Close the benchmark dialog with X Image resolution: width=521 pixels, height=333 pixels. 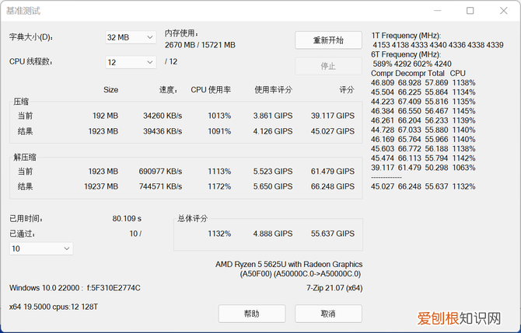[504, 11]
